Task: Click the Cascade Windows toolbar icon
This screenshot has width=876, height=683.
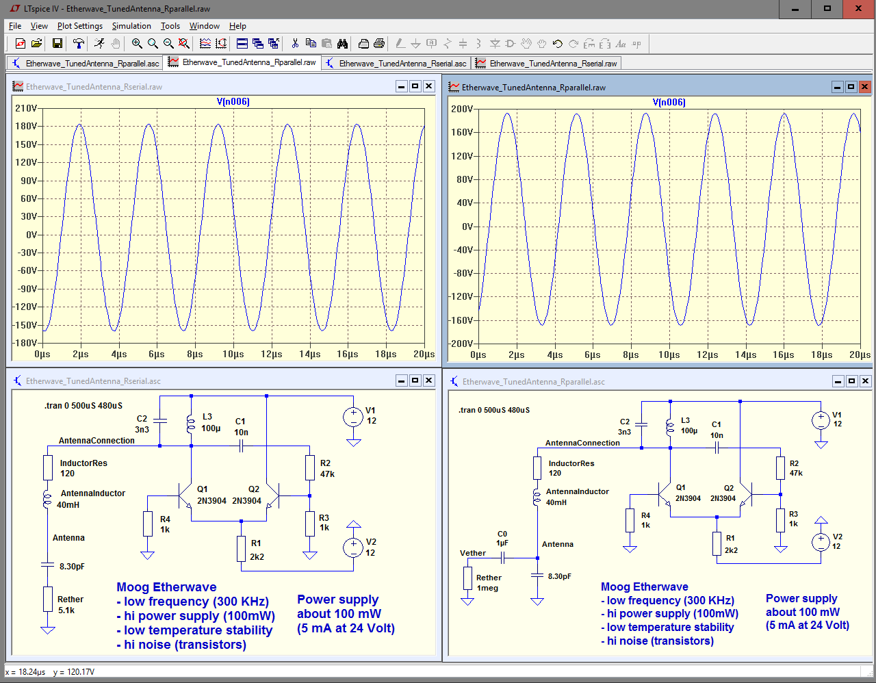Action: 258,44
